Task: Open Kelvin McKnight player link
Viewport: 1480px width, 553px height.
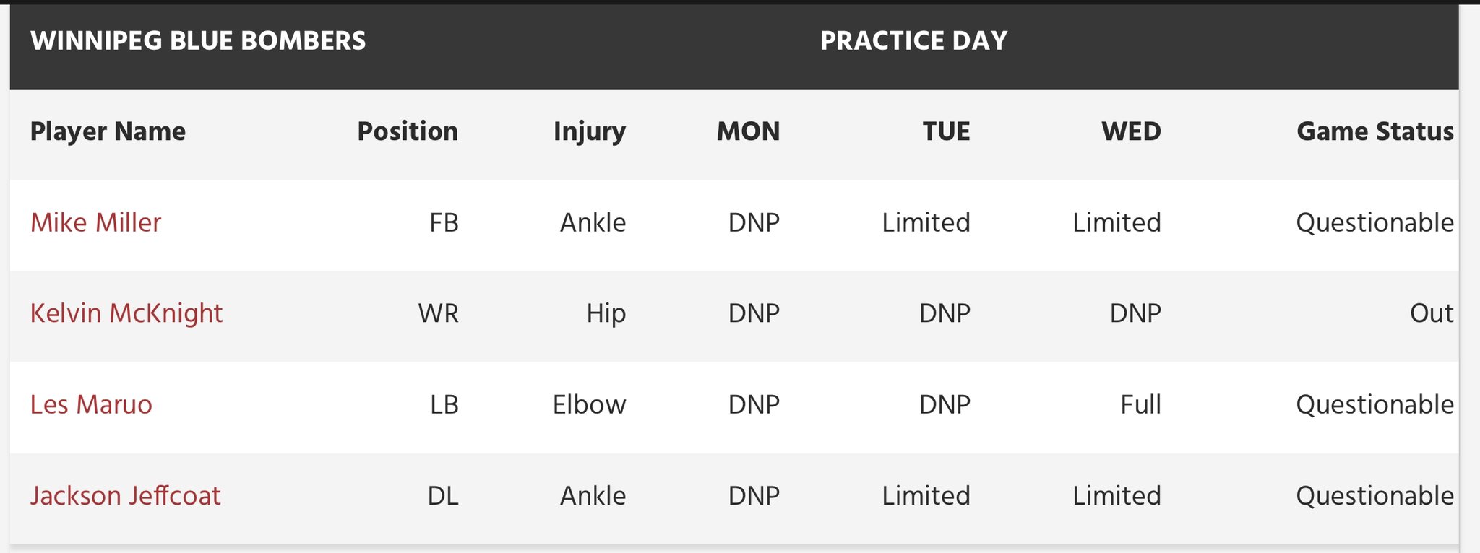Action: pos(126,313)
